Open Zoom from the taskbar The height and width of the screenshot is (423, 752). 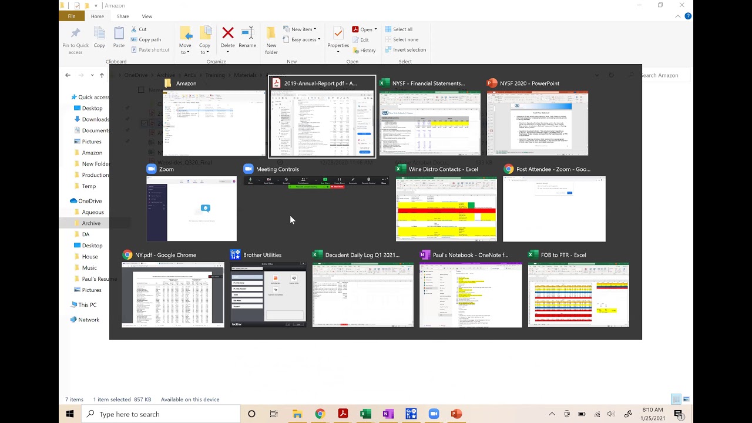pyautogui.click(x=434, y=414)
